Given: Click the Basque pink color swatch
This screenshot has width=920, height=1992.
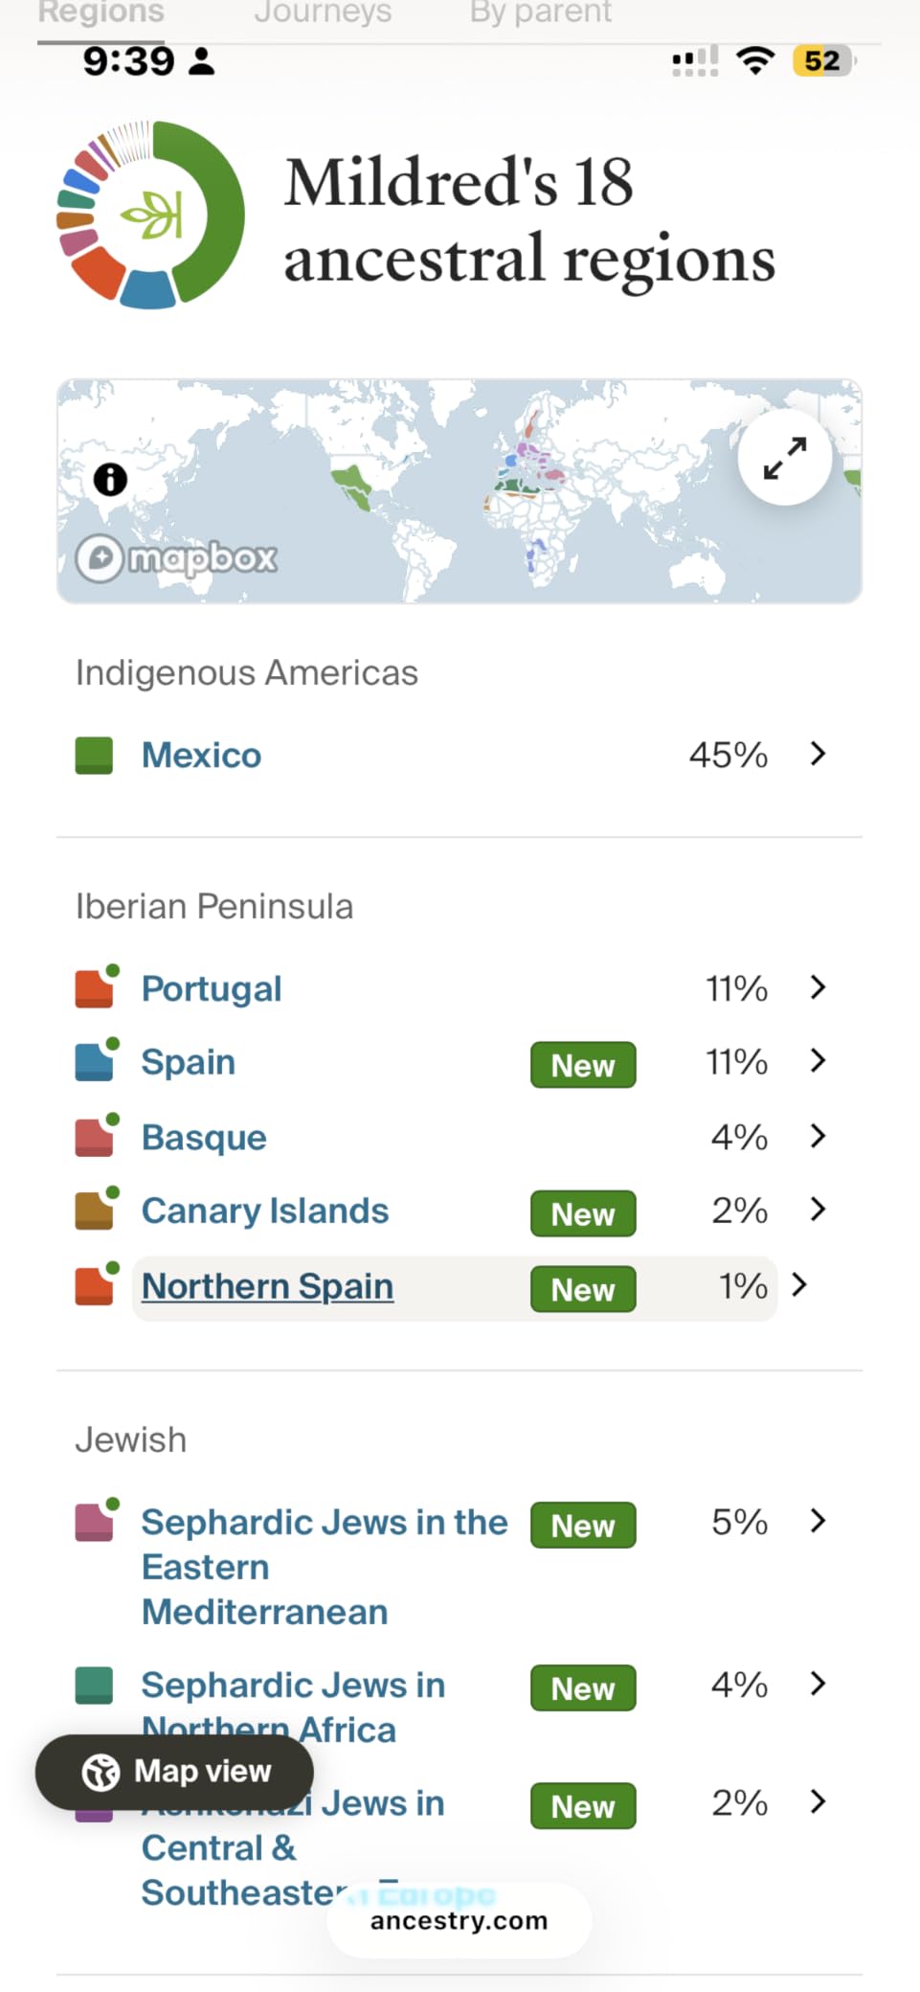Looking at the screenshot, I should tap(92, 1137).
